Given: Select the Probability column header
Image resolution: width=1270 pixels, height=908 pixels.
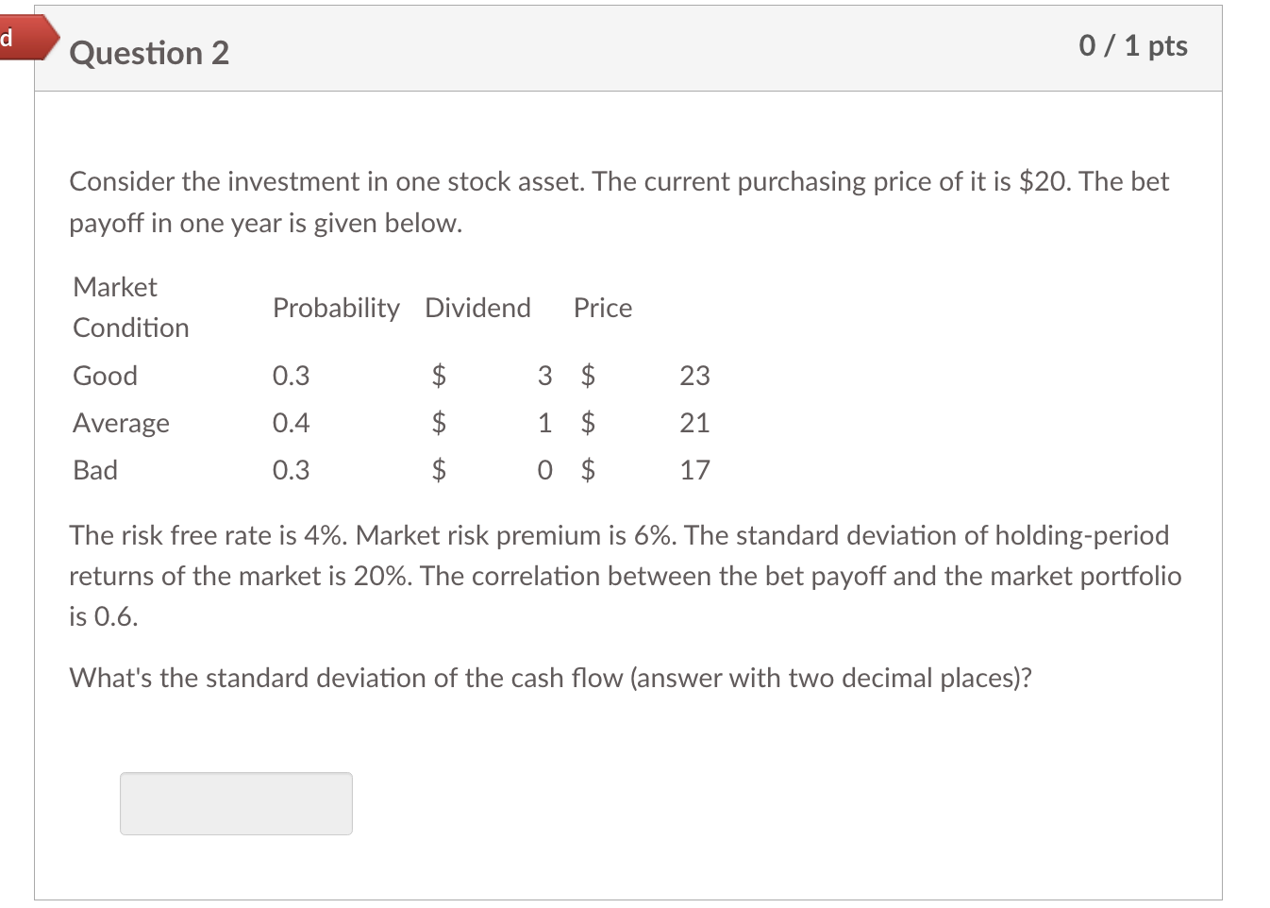Looking at the screenshot, I should pyautogui.click(x=336, y=308).
